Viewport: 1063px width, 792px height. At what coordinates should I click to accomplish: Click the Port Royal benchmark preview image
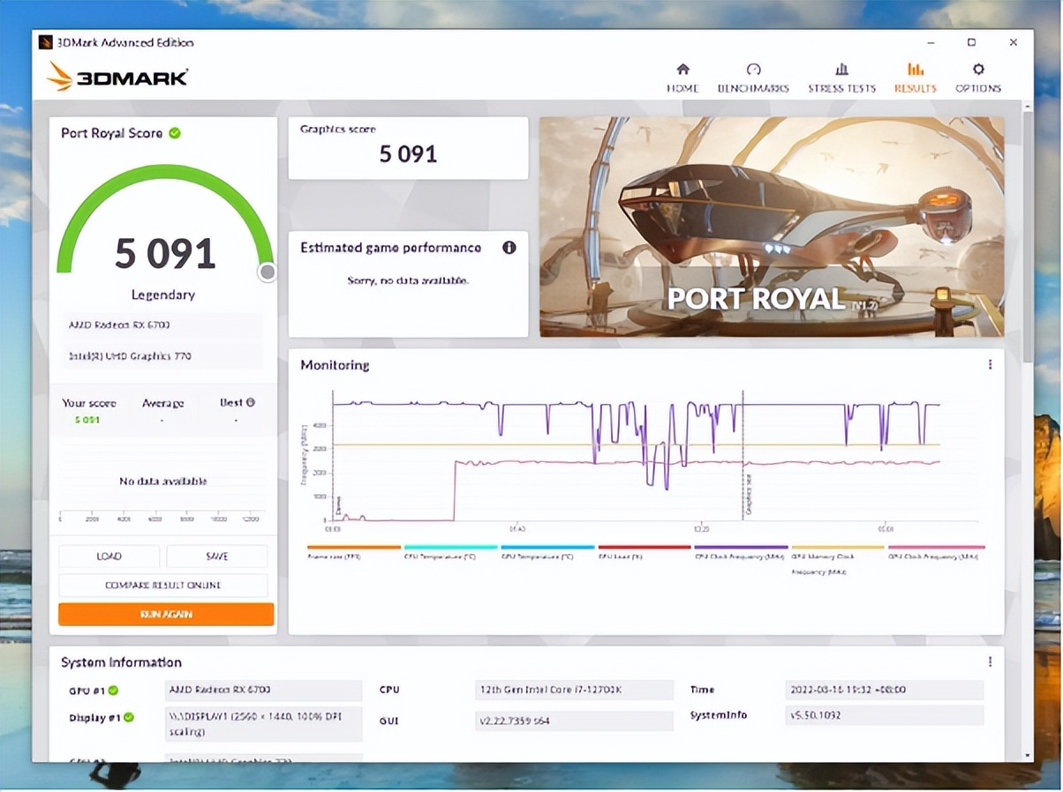(771, 227)
